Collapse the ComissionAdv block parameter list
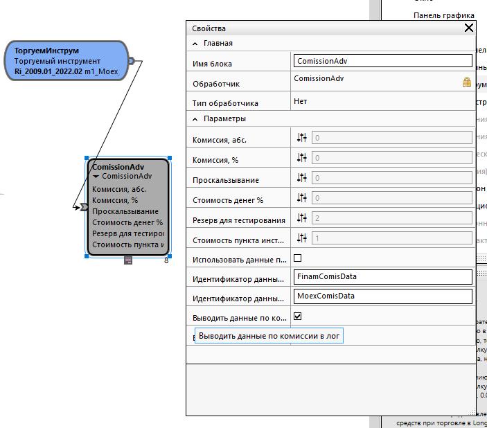Viewport: 487px width, 428px height. point(96,177)
